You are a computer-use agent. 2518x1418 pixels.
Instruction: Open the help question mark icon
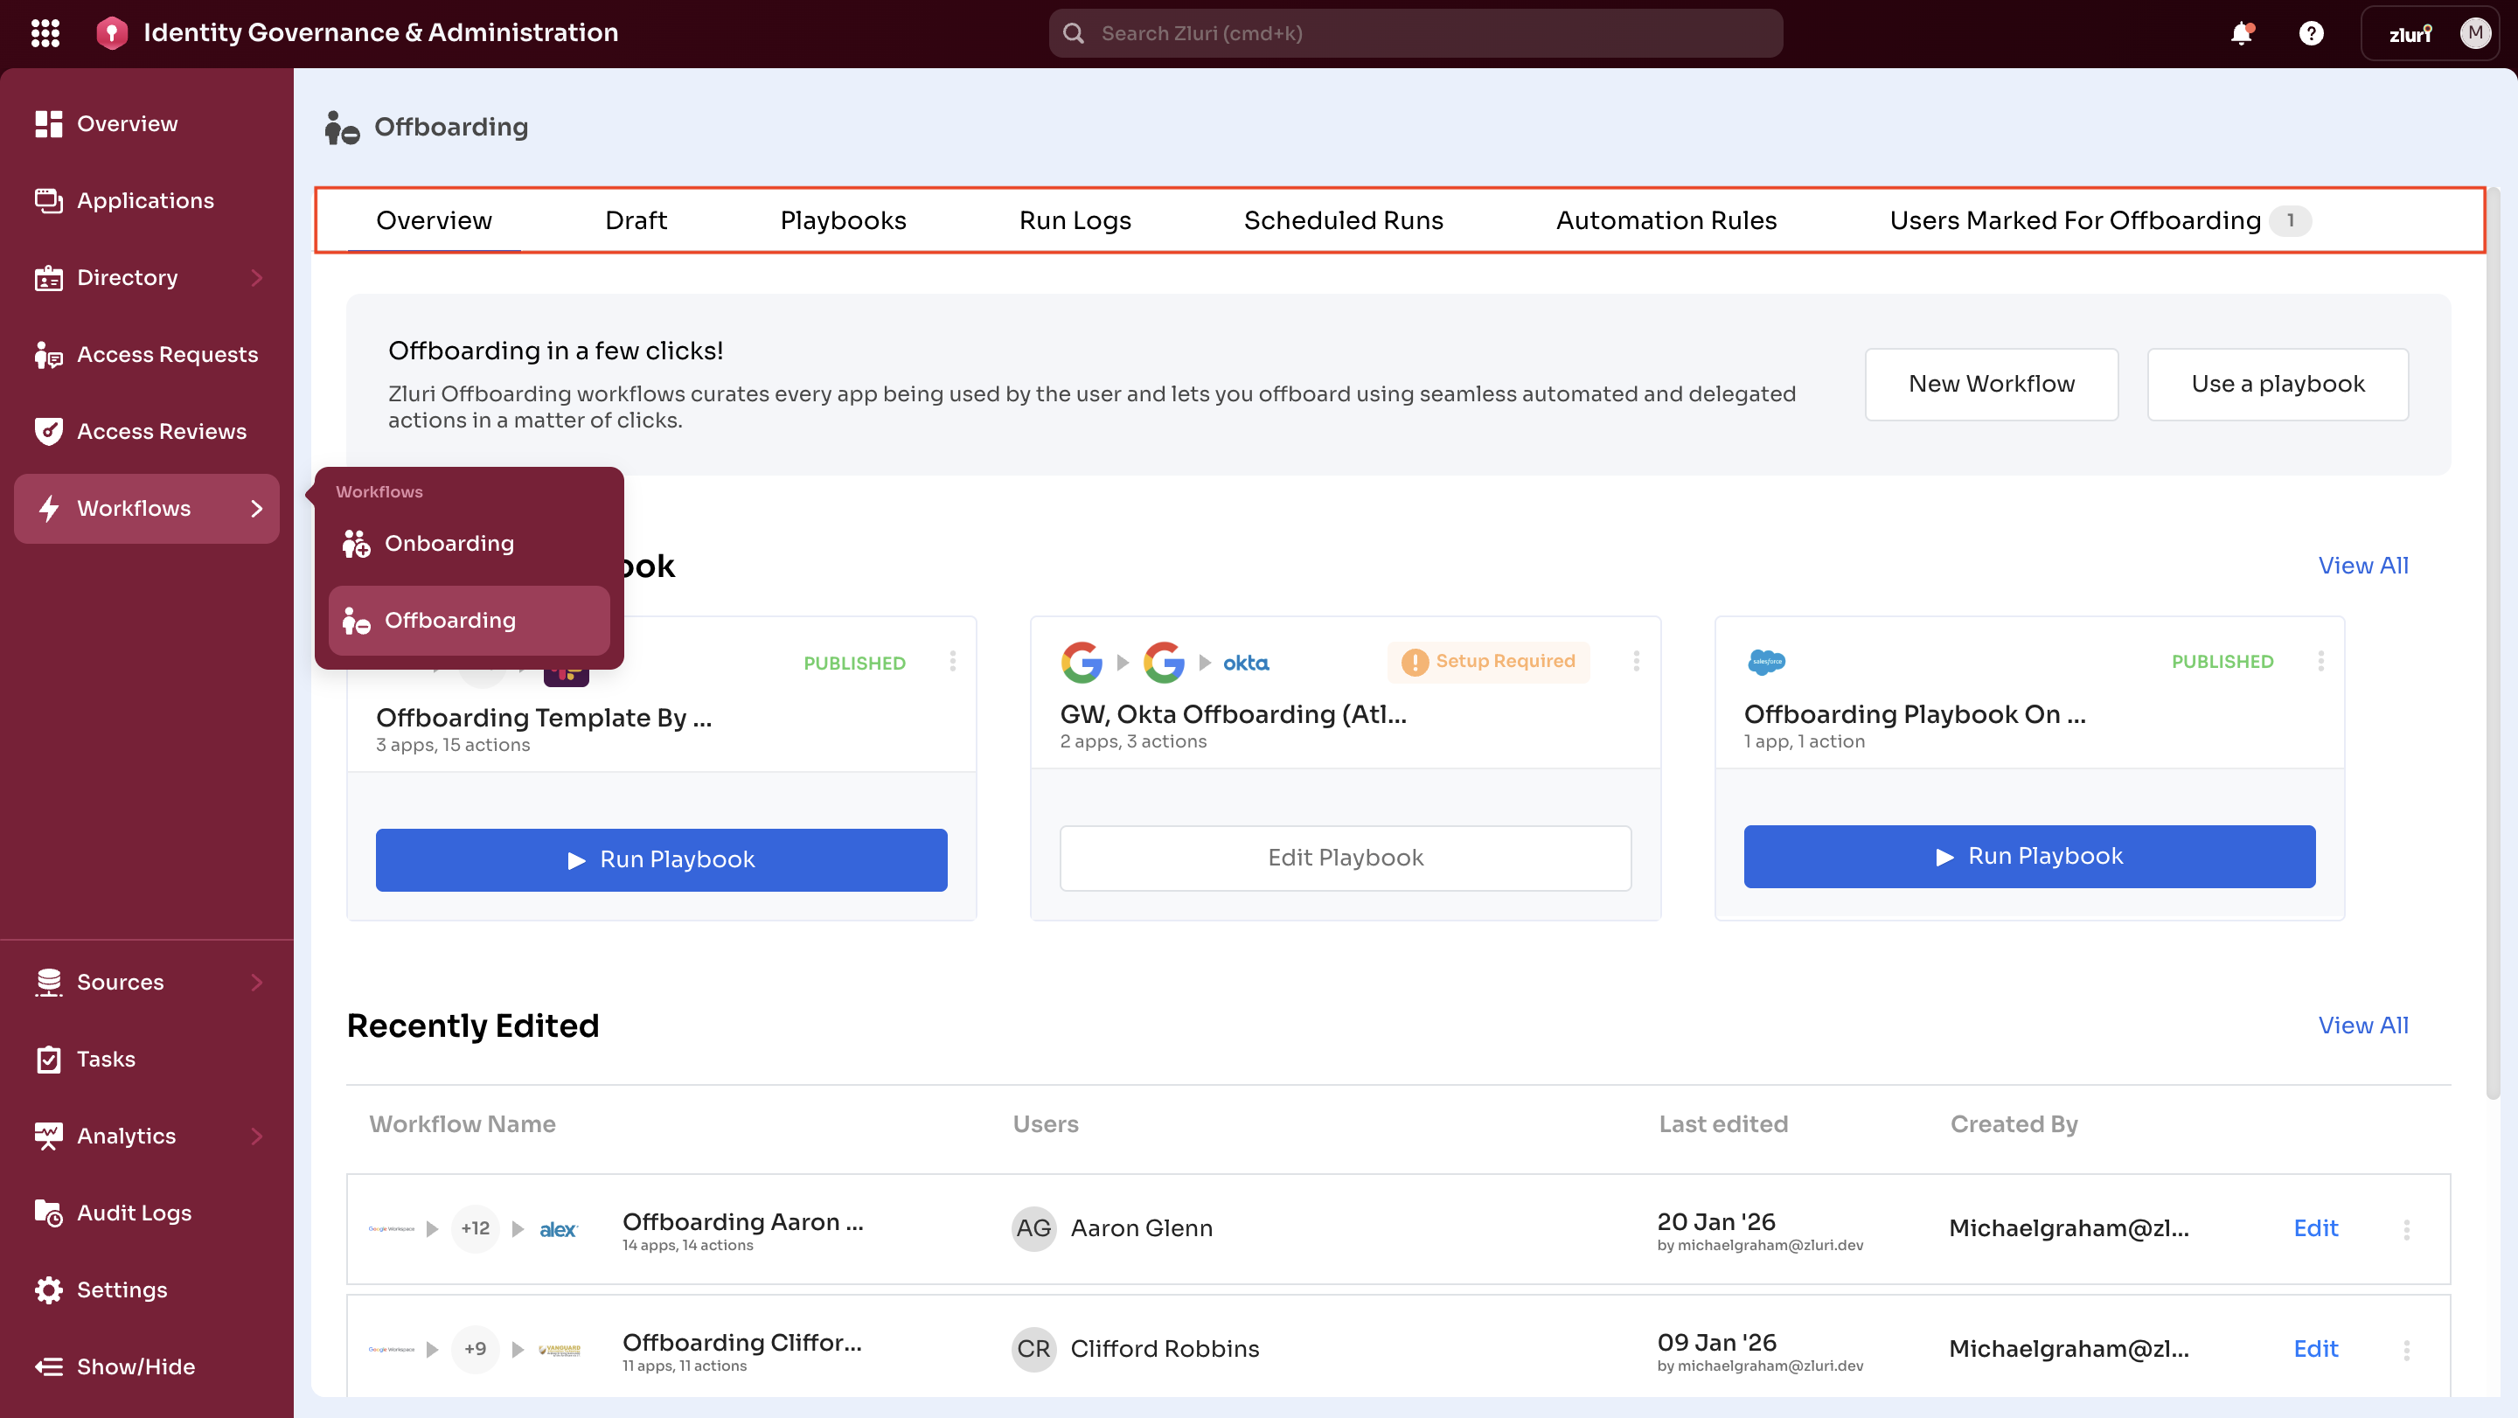click(2311, 33)
